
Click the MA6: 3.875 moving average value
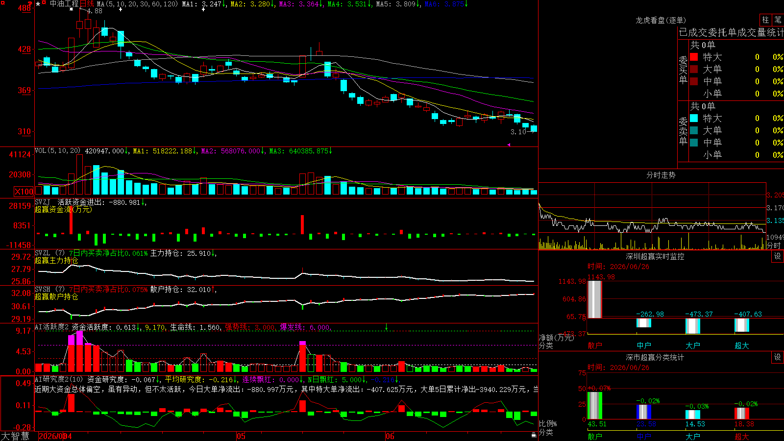pos(446,4)
